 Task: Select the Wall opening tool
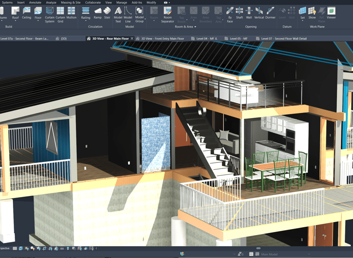[249, 13]
